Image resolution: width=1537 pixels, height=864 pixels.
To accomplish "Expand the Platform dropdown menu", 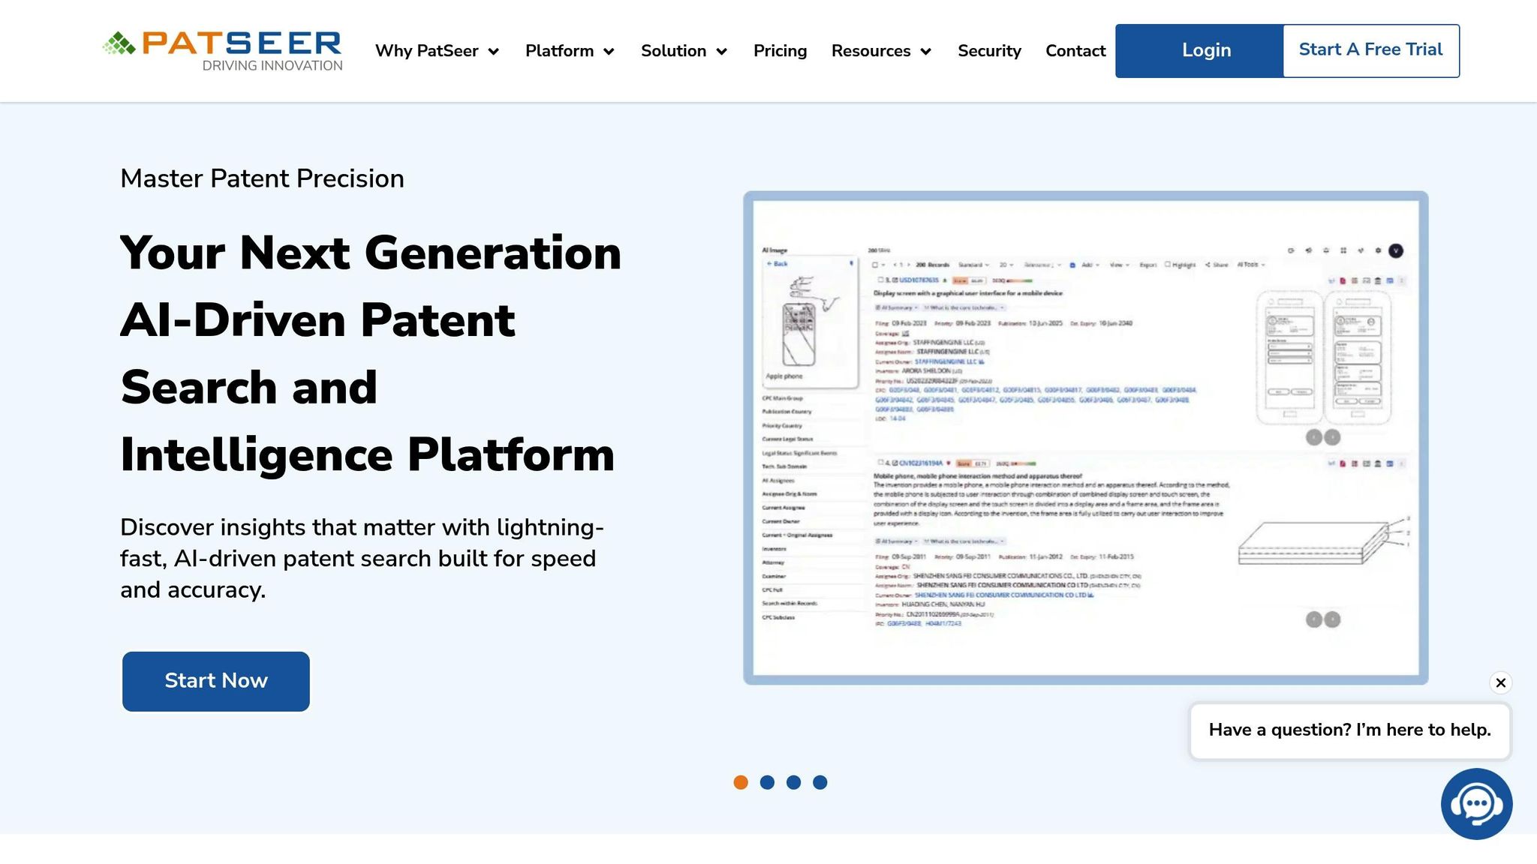I will click(570, 51).
